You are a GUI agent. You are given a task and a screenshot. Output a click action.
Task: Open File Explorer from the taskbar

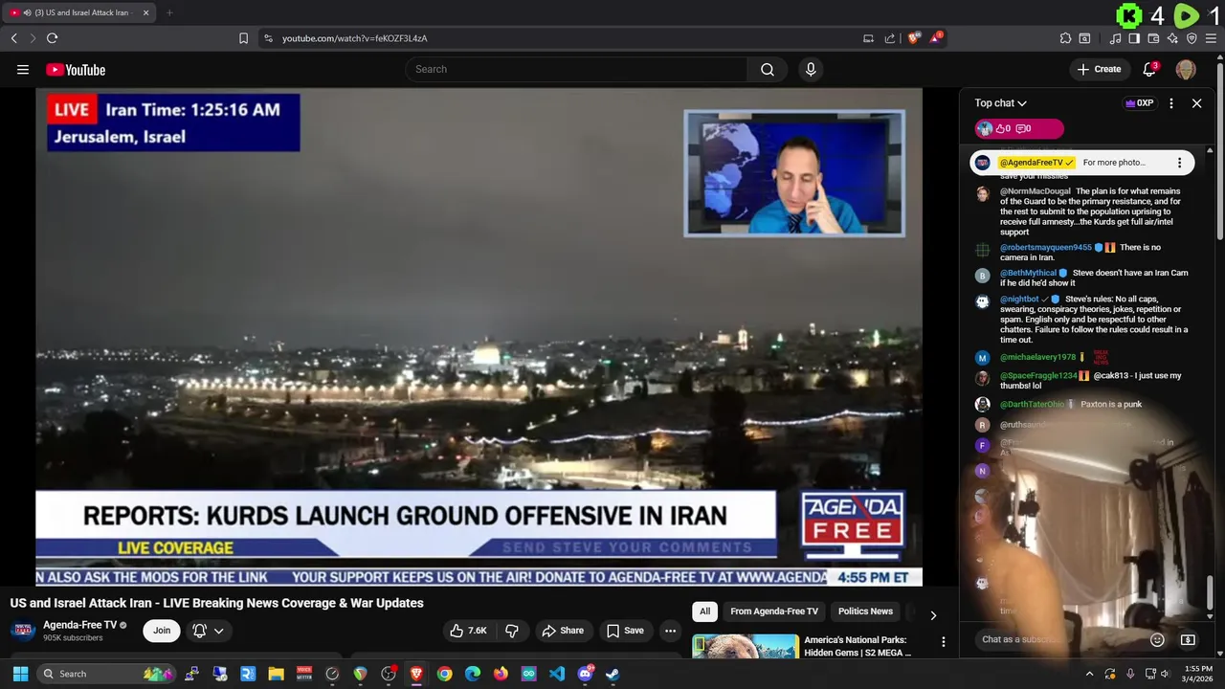coord(276,674)
